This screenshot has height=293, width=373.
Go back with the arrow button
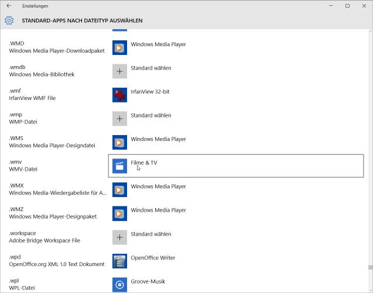point(9,6)
